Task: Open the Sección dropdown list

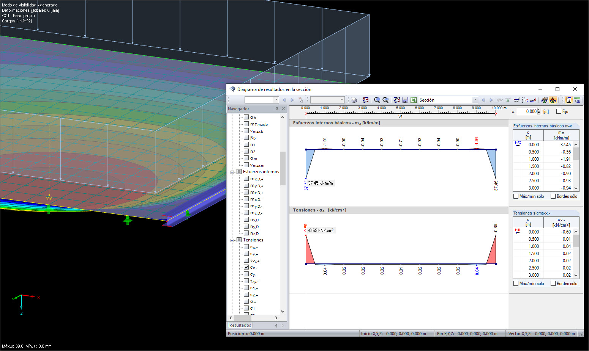Action: pyautogui.click(x=475, y=100)
